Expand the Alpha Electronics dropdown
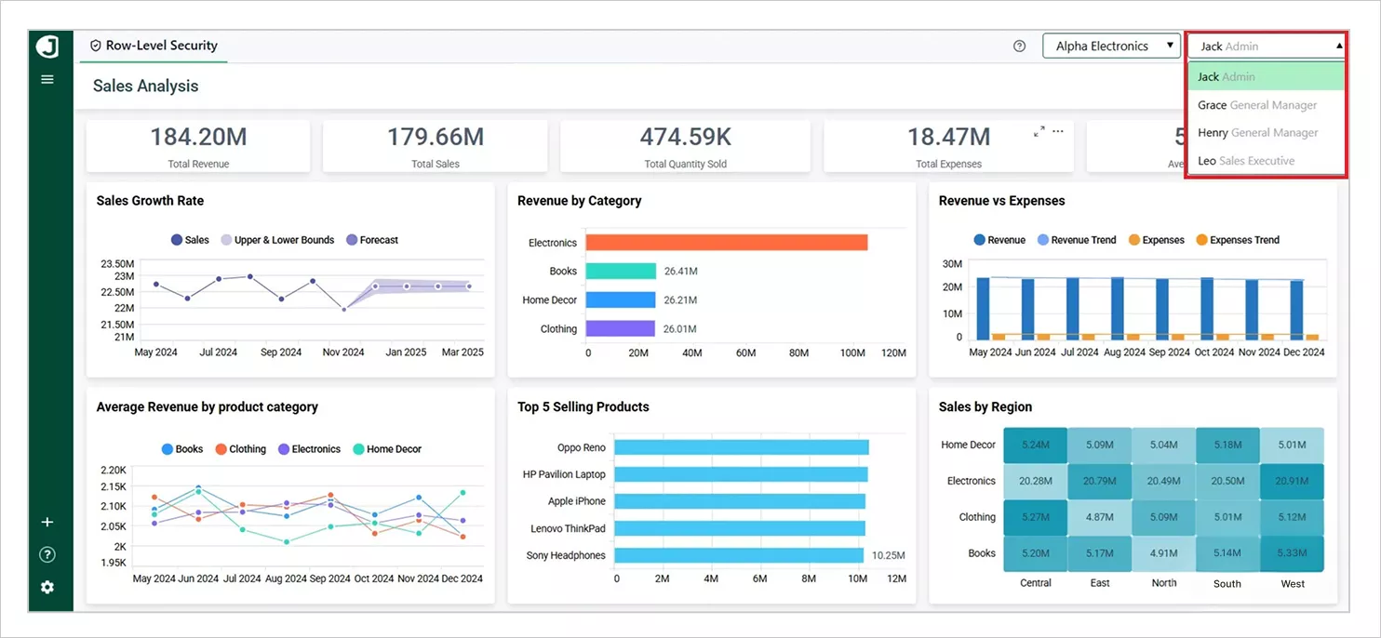The height and width of the screenshot is (638, 1381). 1112,46
